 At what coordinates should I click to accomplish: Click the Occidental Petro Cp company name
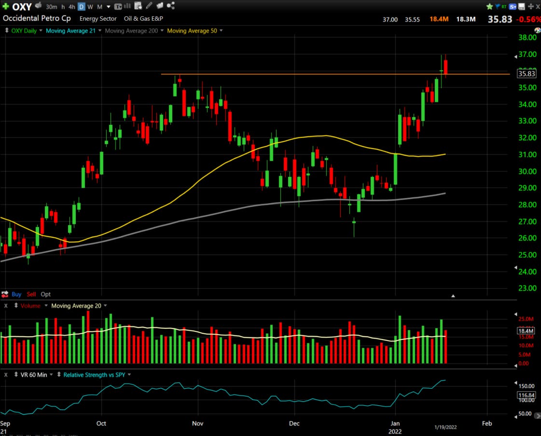(x=37, y=18)
